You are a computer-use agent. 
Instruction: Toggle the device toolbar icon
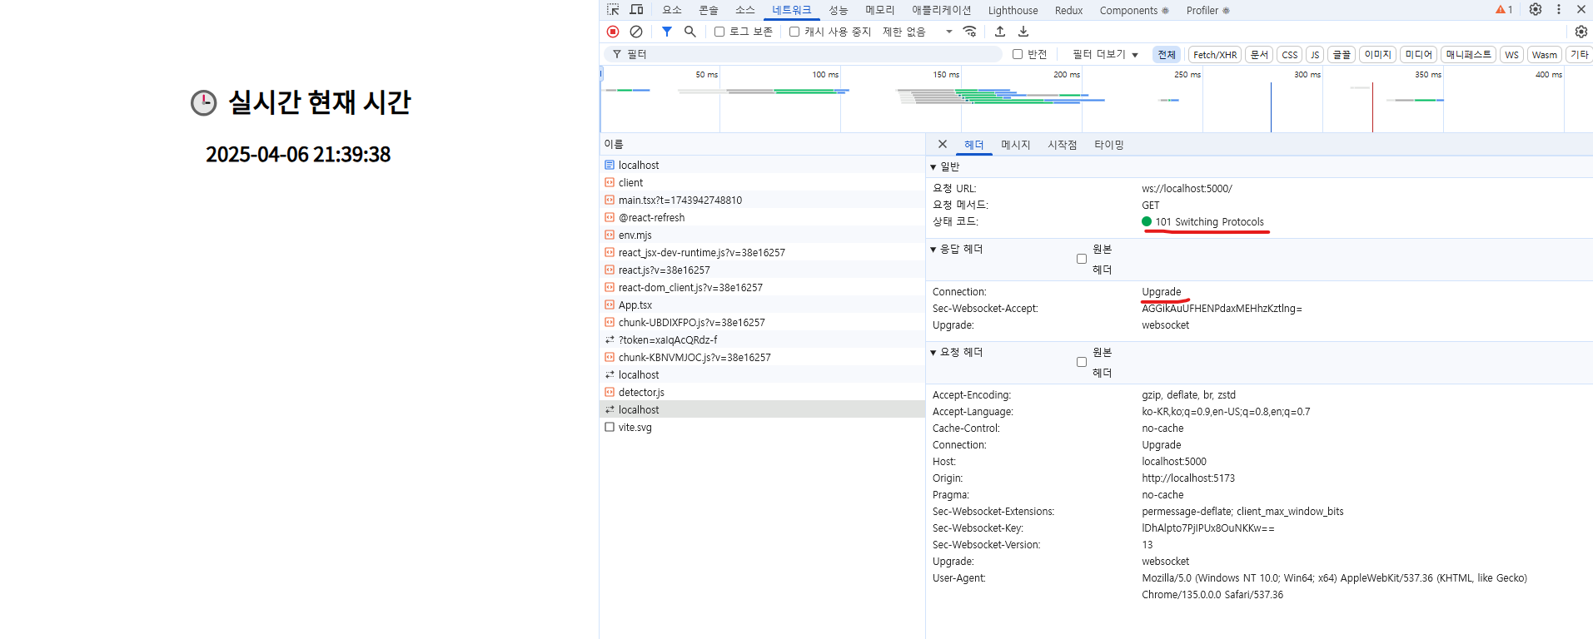point(636,10)
